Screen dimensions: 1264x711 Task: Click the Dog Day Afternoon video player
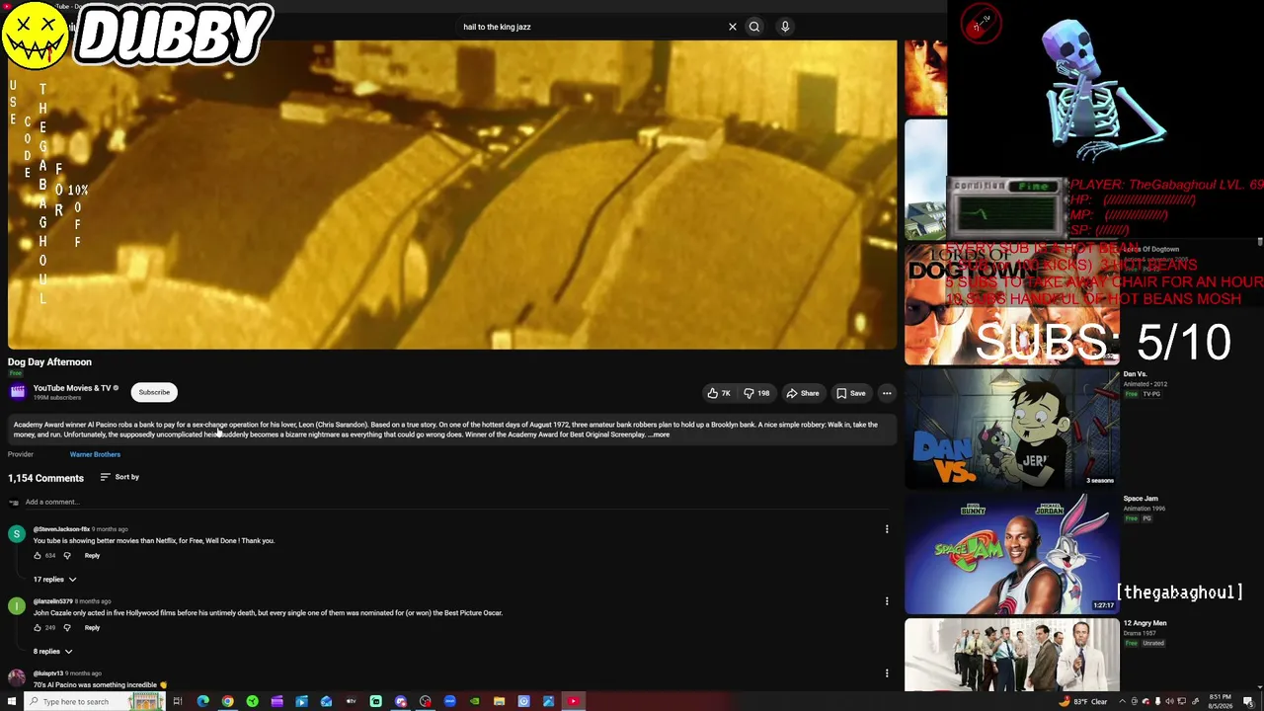coord(452,195)
